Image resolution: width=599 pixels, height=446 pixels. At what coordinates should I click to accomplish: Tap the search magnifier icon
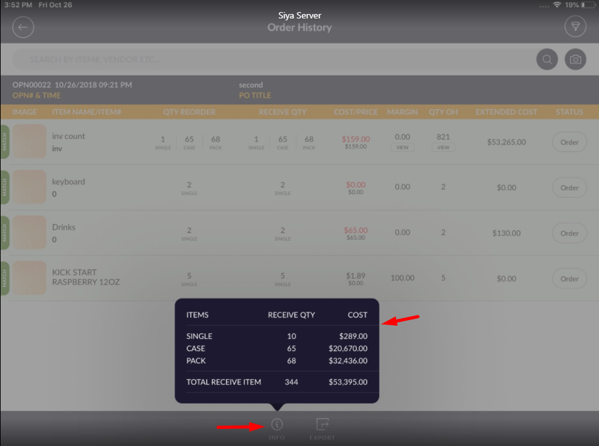click(x=546, y=60)
